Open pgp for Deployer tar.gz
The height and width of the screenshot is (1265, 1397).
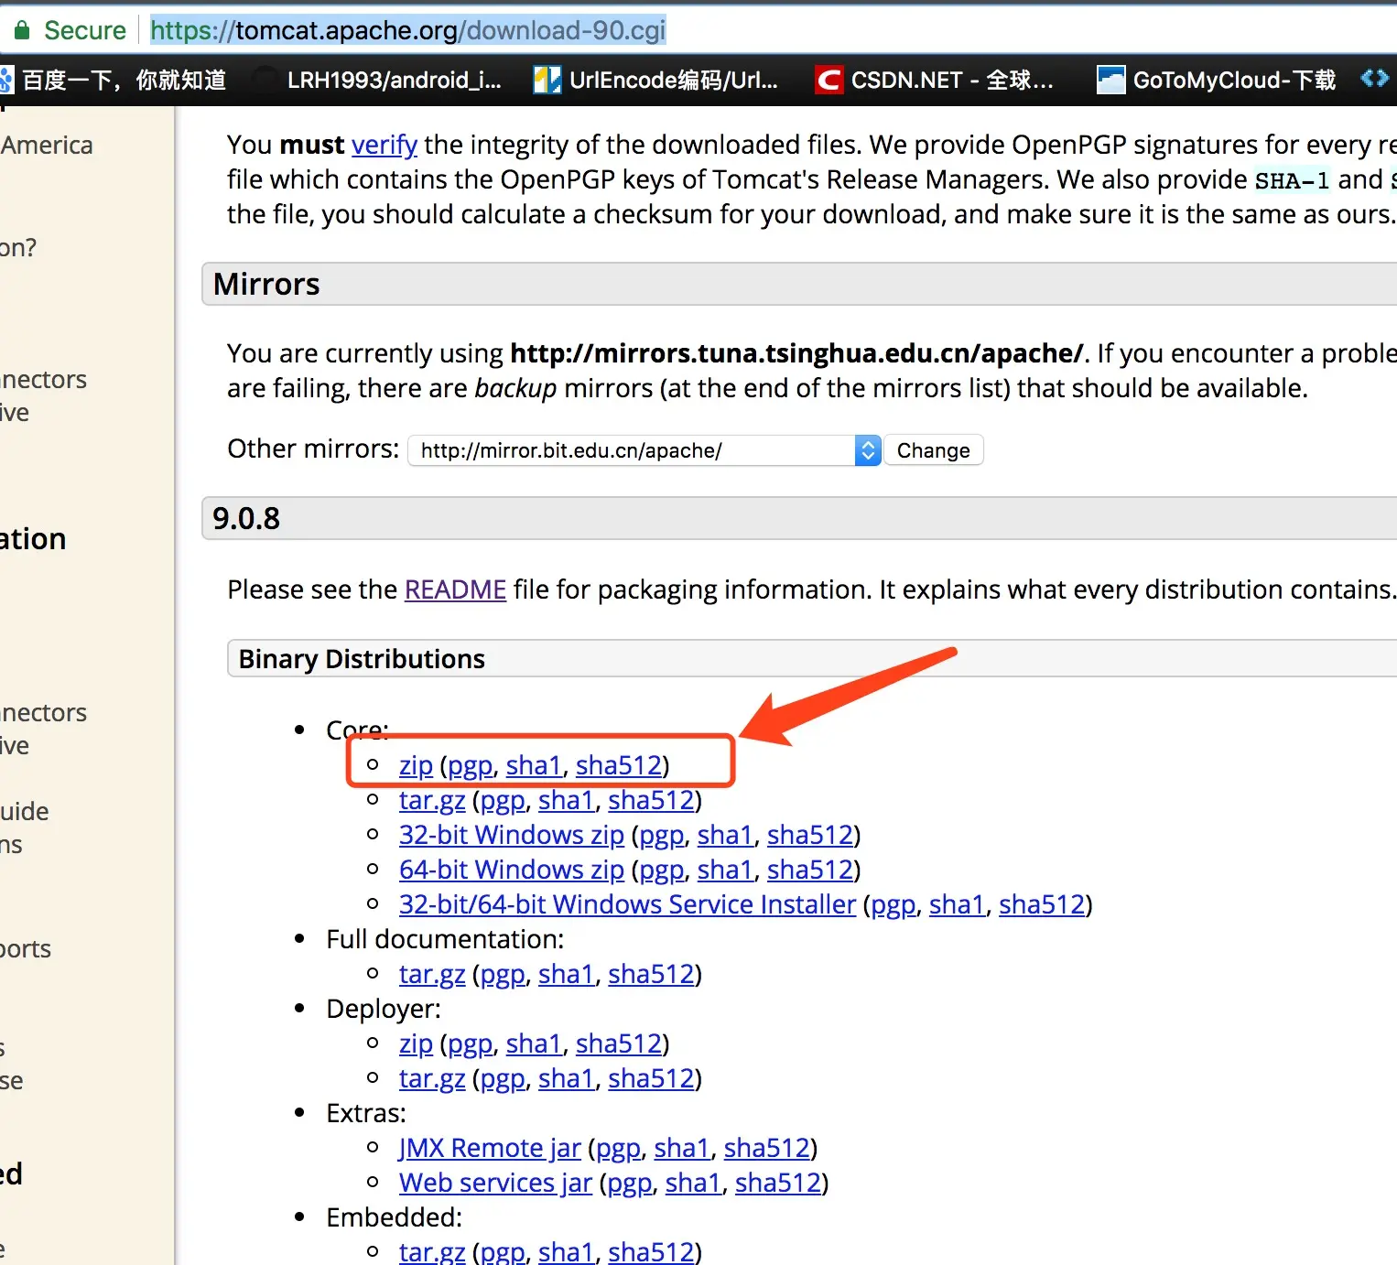503,1078
